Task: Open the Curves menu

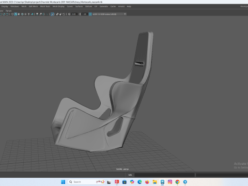Action: [x=70, y=6]
